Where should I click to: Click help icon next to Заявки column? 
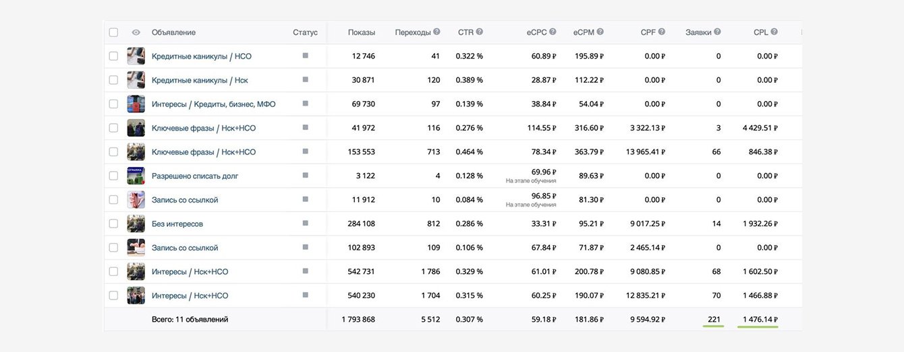coord(717,32)
